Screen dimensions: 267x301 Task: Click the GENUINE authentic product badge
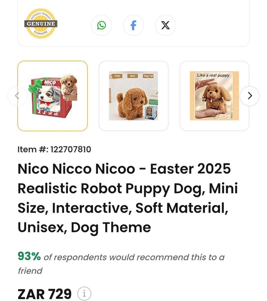41,24
